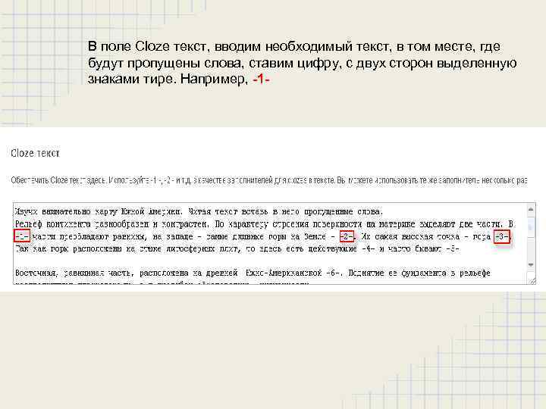Image resolution: width=546 pixels, height=409 pixels.
Task: Click the red '-1-' example in the heading
Action: point(261,80)
